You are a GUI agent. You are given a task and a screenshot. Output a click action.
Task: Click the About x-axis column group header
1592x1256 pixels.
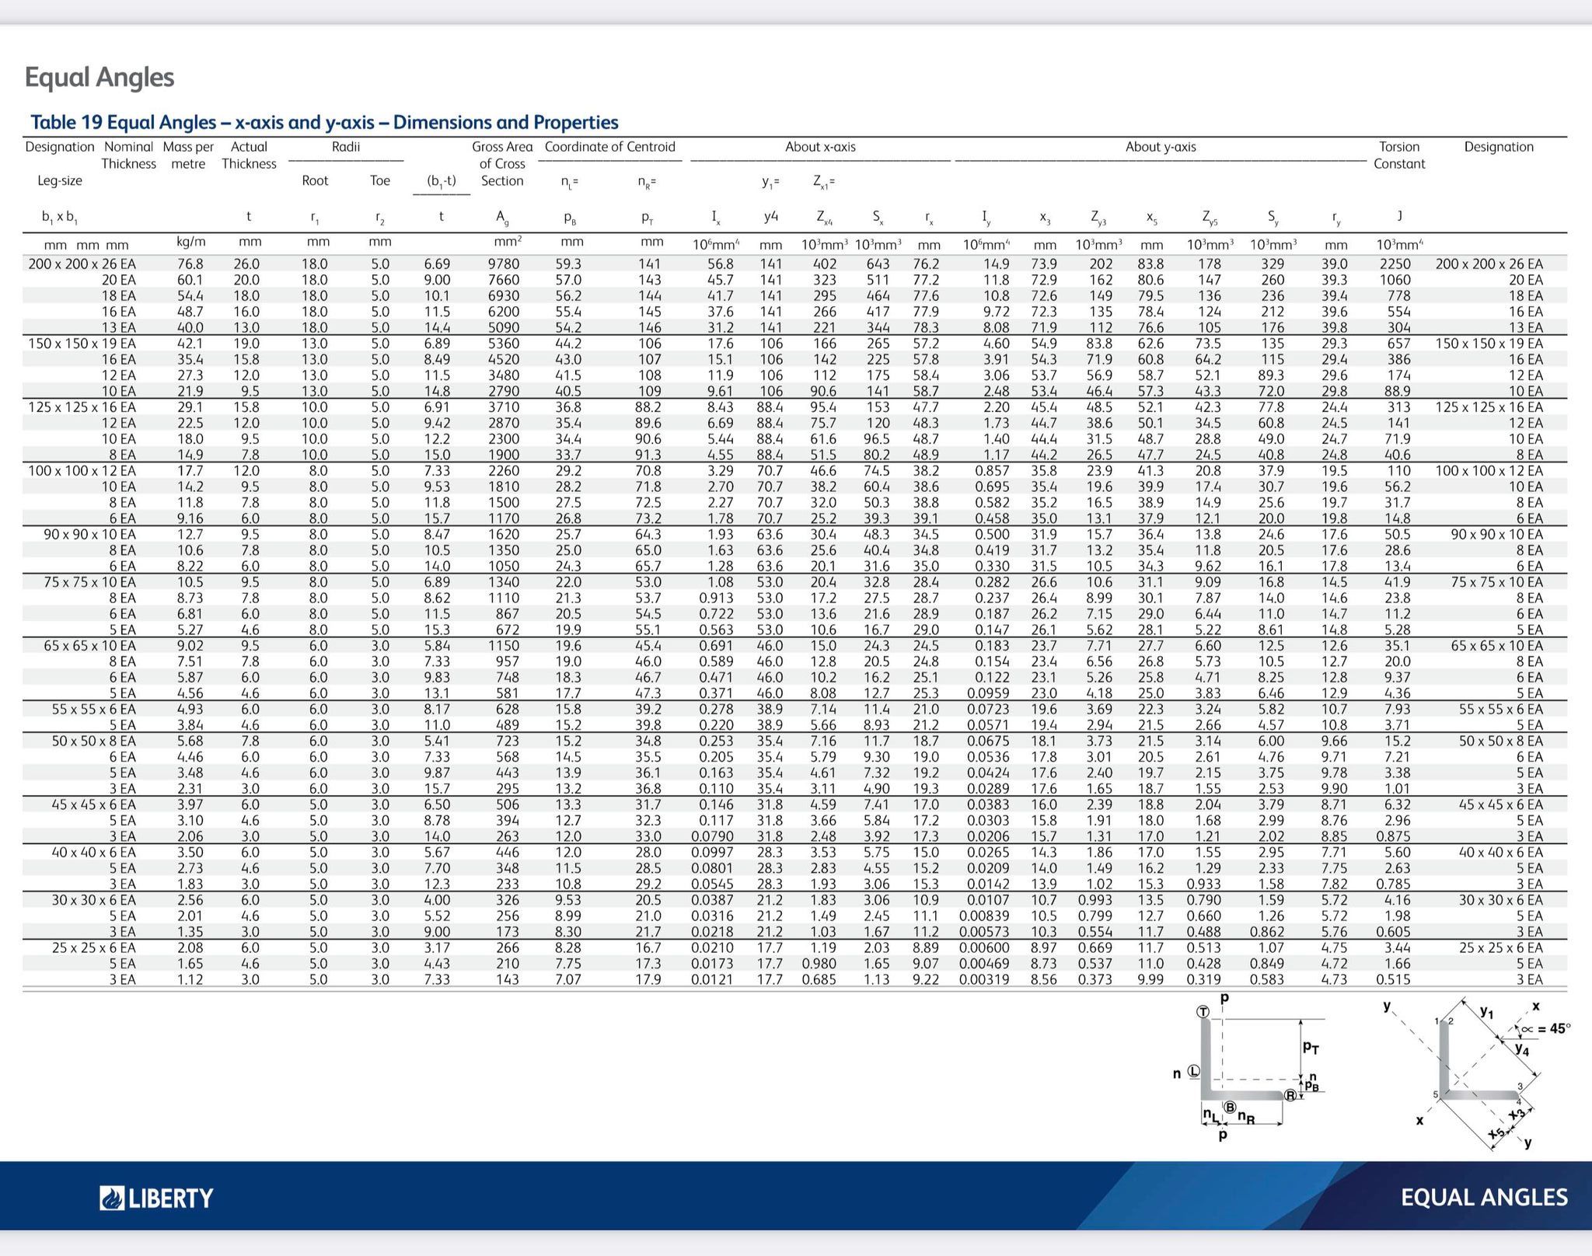click(x=820, y=147)
